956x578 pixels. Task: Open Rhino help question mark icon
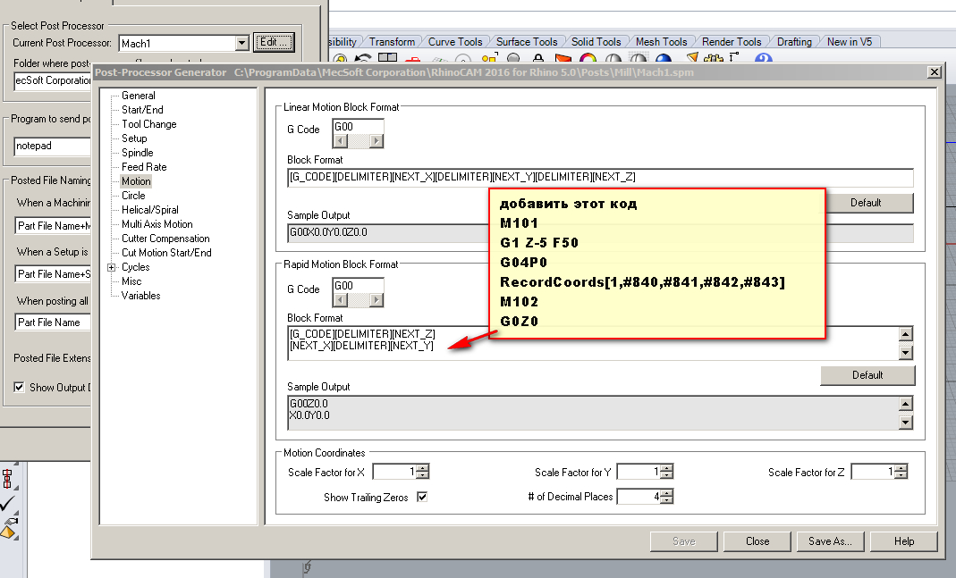point(764,59)
